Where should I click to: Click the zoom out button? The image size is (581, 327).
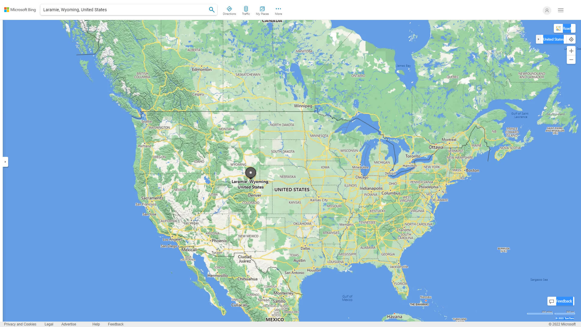click(x=571, y=59)
